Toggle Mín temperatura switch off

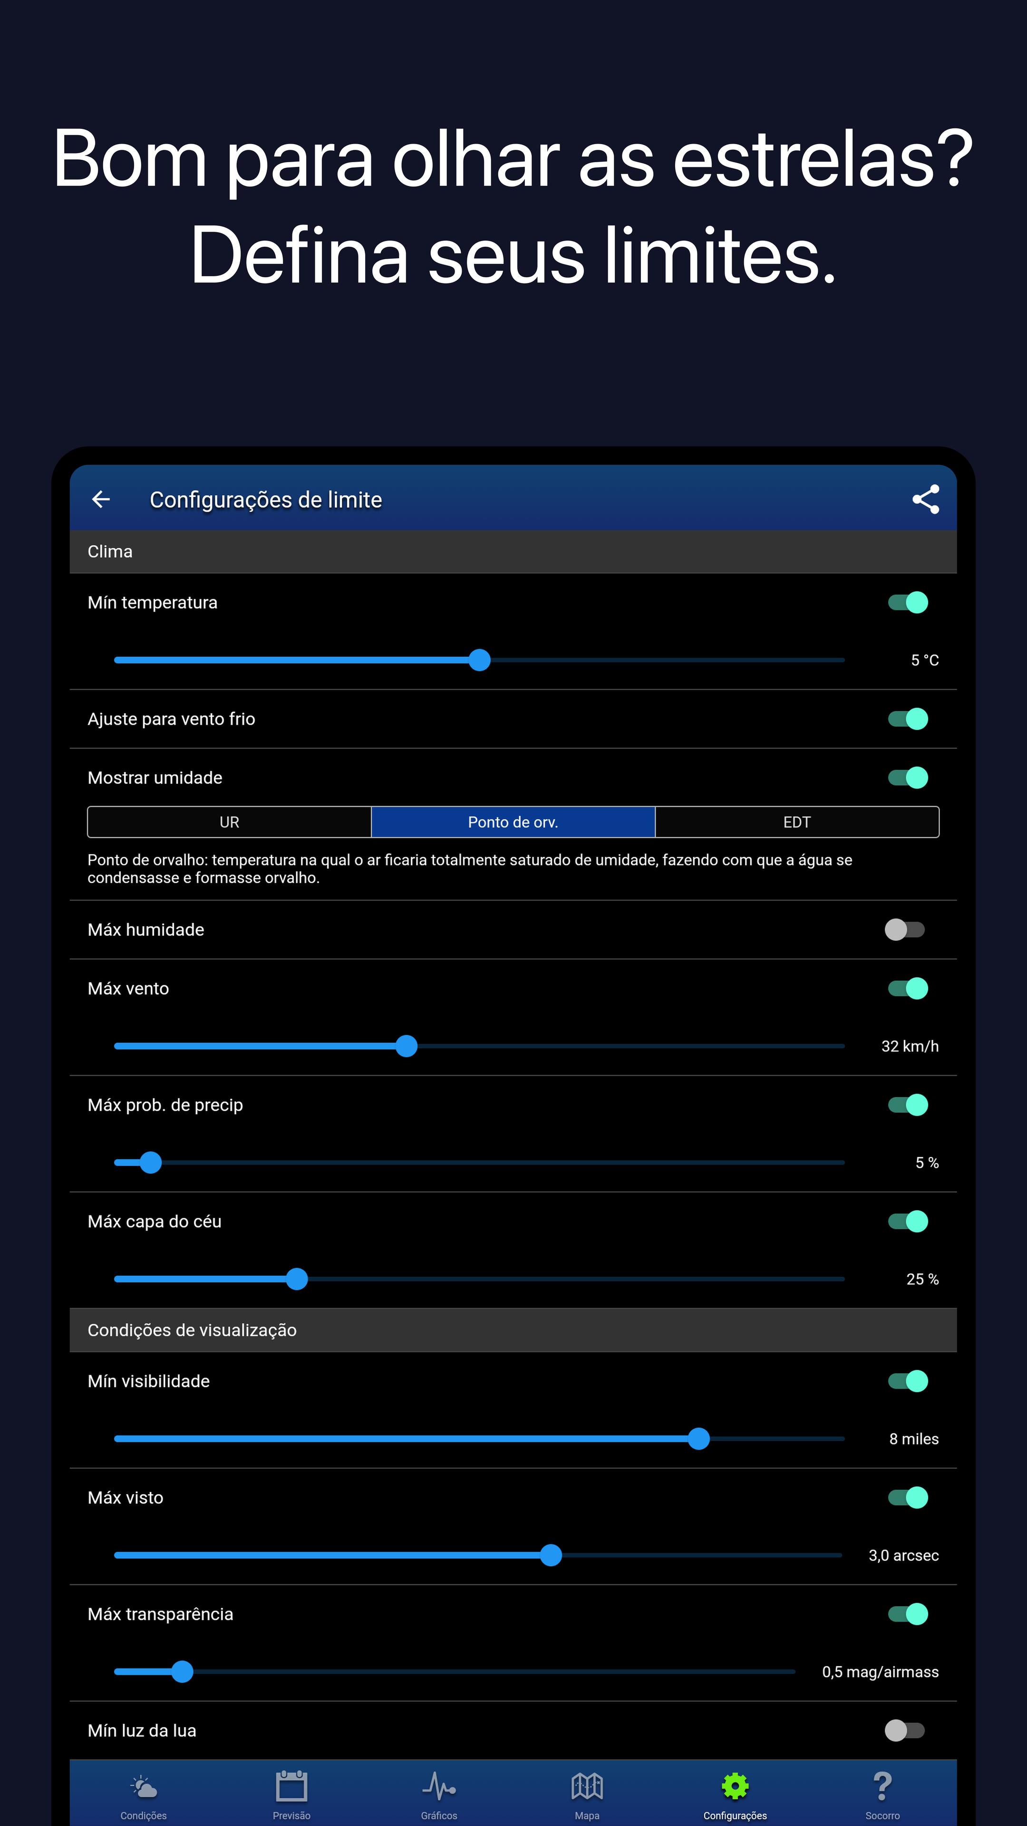(908, 602)
